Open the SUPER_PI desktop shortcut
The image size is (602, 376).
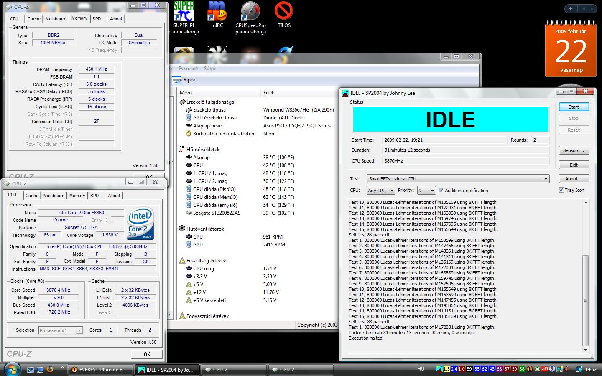[x=184, y=18]
